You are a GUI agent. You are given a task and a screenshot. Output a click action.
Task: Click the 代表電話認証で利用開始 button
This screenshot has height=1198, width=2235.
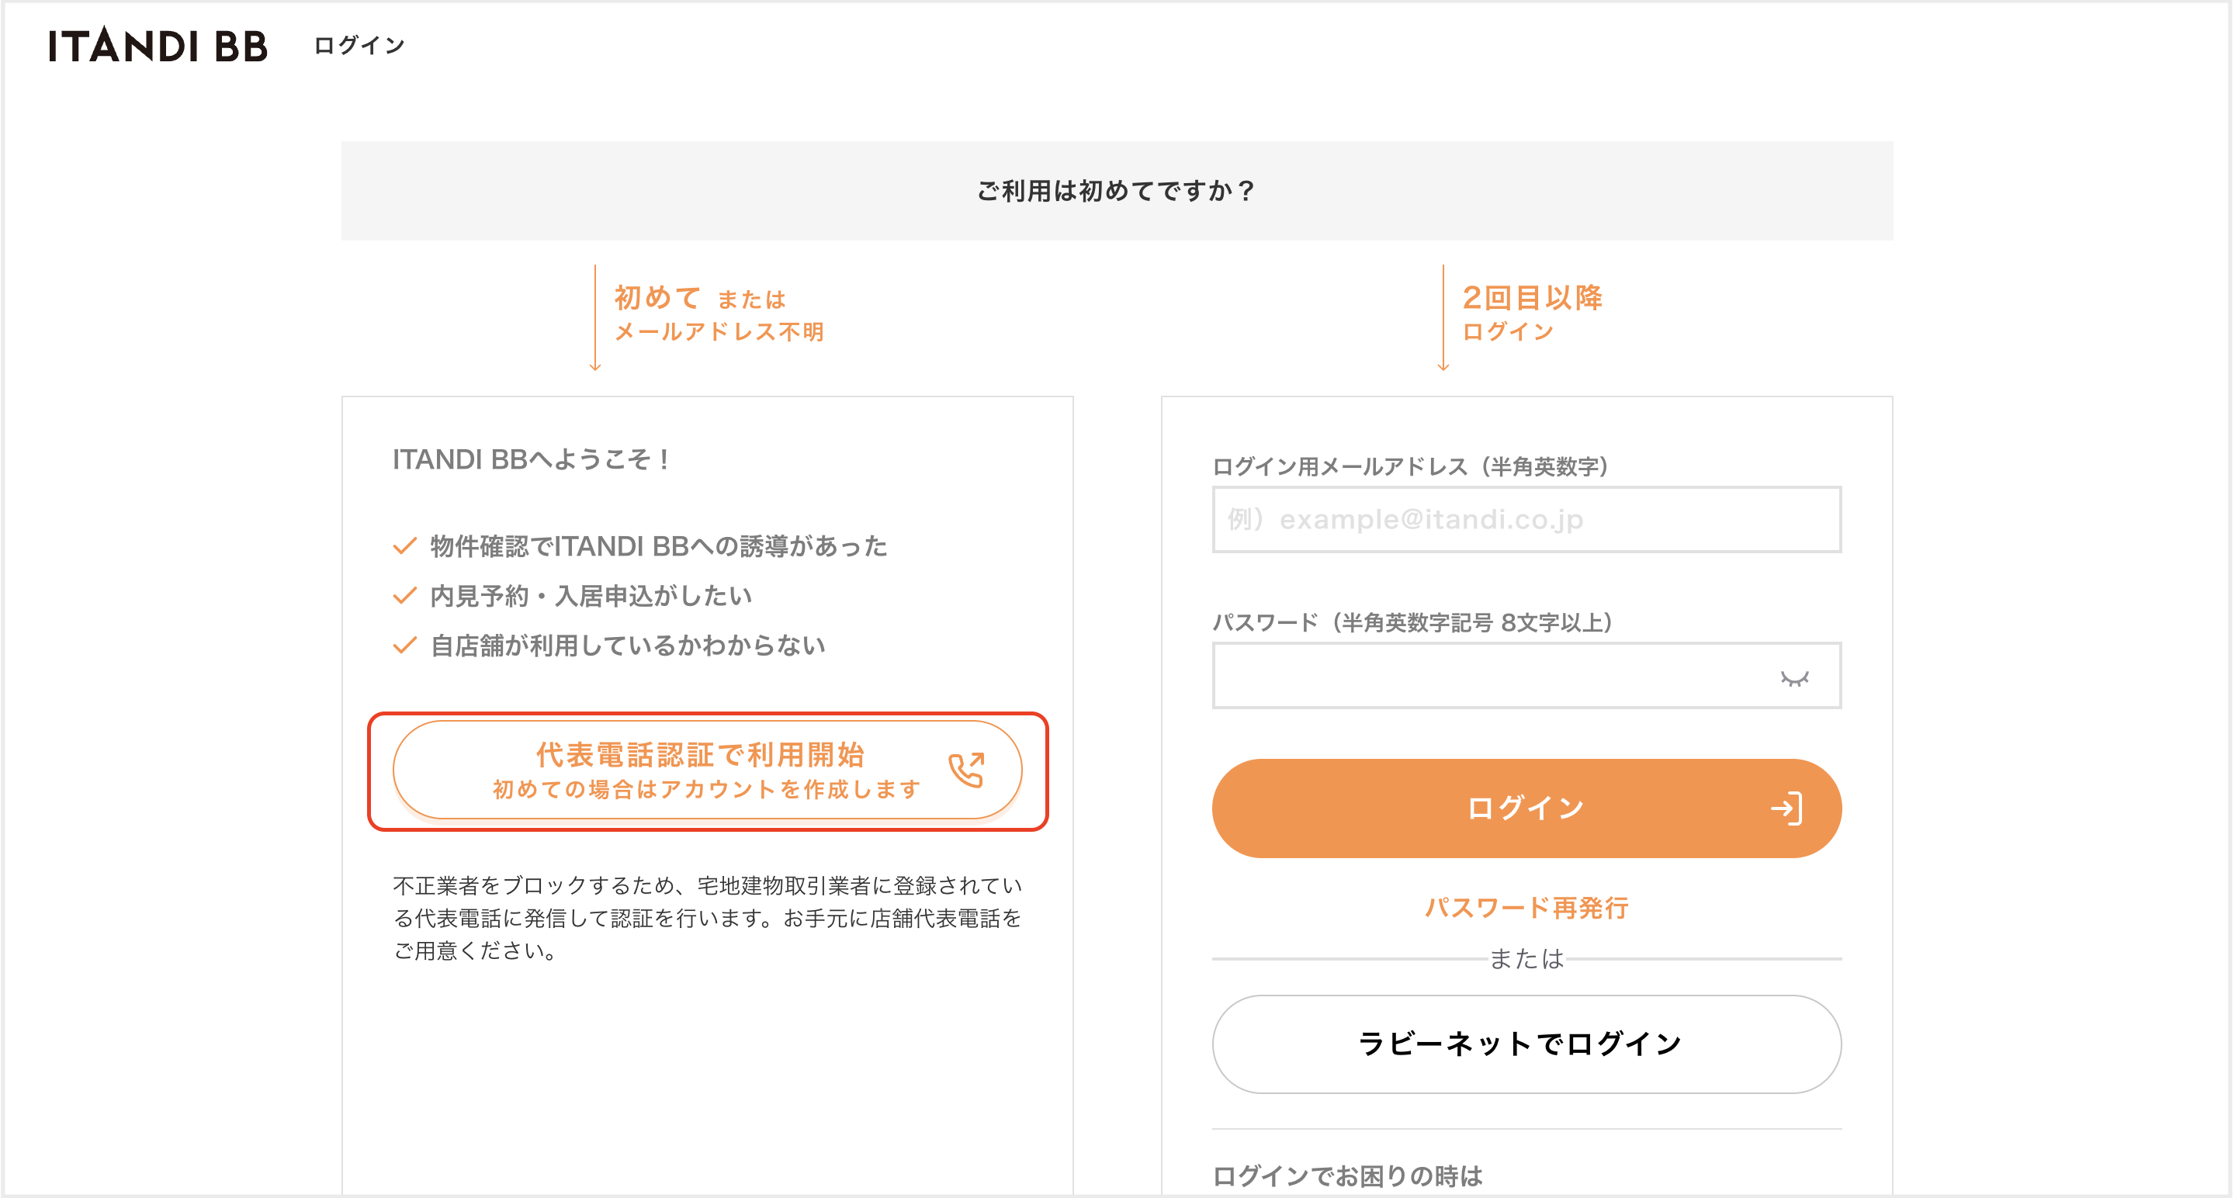707,770
